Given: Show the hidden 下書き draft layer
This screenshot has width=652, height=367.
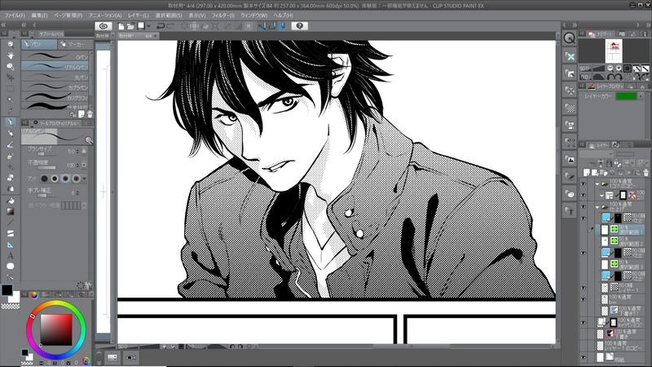Looking at the screenshot, I should (x=584, y=334).
